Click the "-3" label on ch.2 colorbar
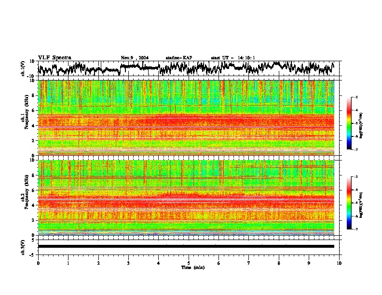Viewport: 382px width, 295px height. coord(355,177)
